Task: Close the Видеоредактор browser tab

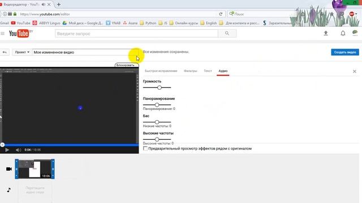Action: click(49, 5)
